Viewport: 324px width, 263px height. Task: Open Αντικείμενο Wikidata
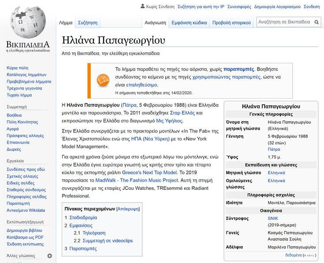26,211
